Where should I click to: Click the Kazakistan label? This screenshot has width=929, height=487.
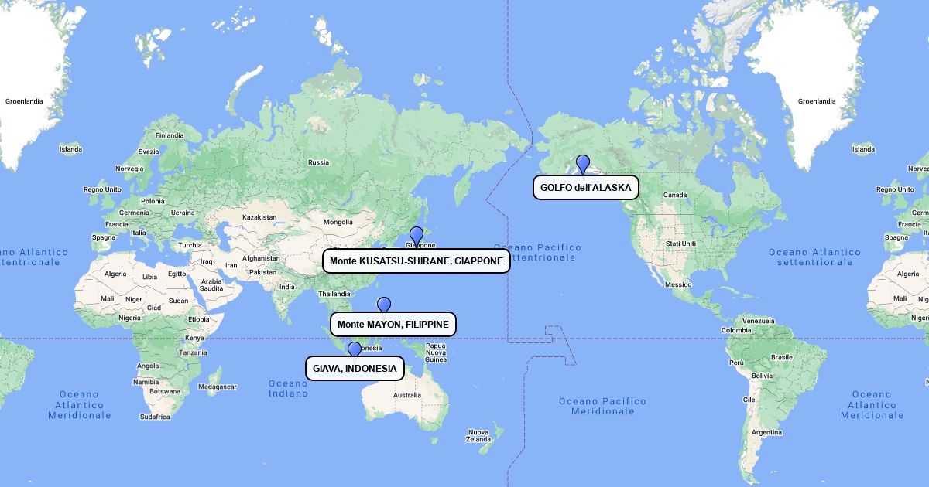[259, 218]
